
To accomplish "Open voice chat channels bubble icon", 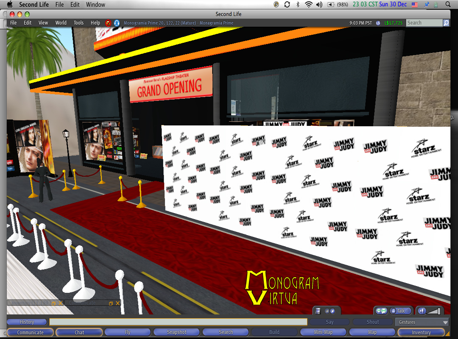I will pos(381,311).
